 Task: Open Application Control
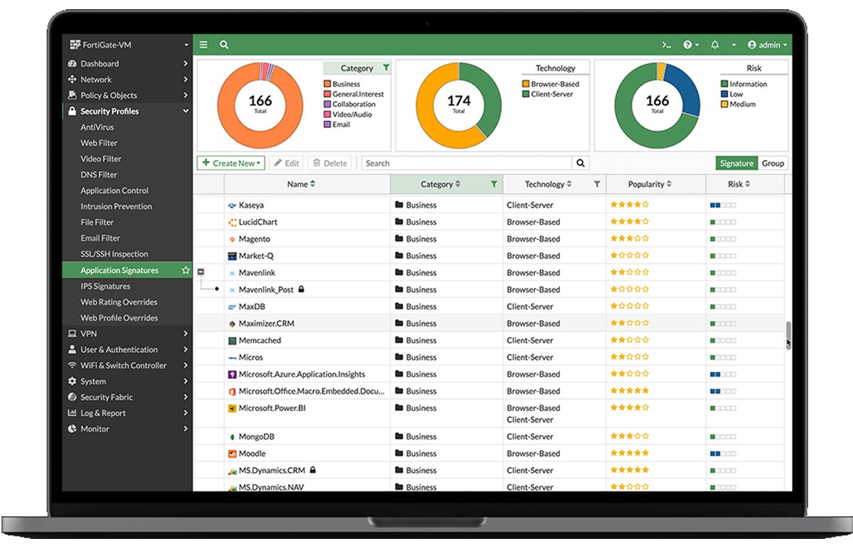(114, 191)
